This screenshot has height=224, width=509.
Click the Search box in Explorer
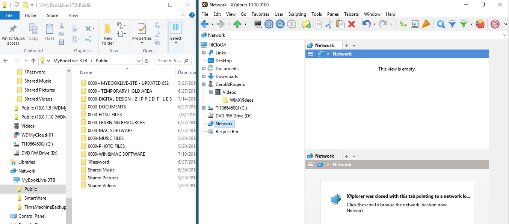point(173,61)
